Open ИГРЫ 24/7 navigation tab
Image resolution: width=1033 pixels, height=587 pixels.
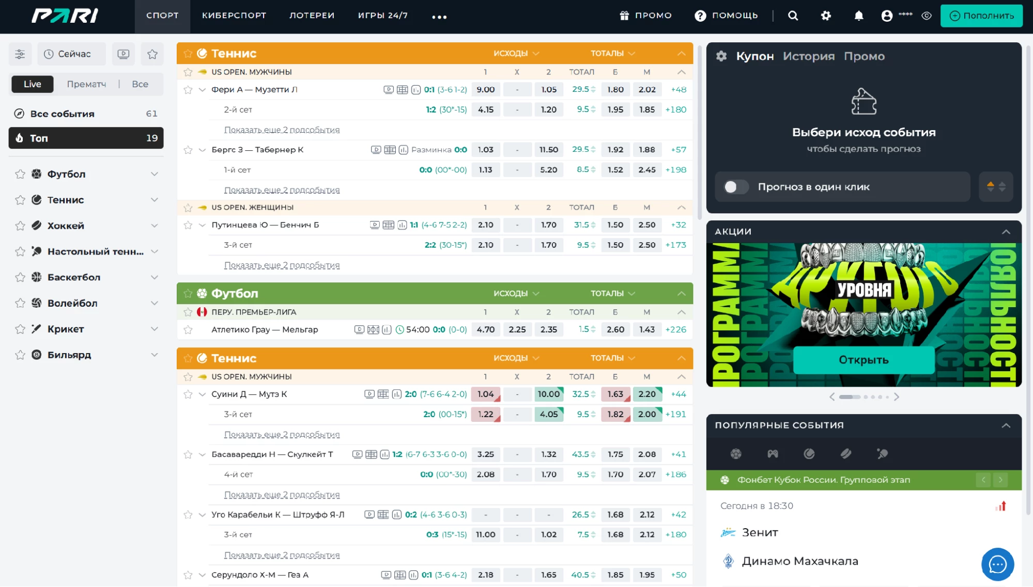point(383,17)
